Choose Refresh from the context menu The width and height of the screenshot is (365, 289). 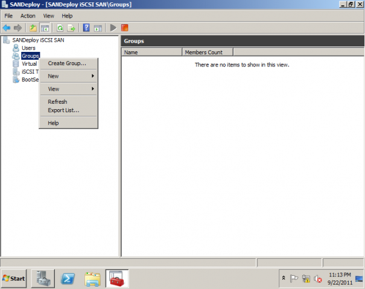click(x=68, y=102)
